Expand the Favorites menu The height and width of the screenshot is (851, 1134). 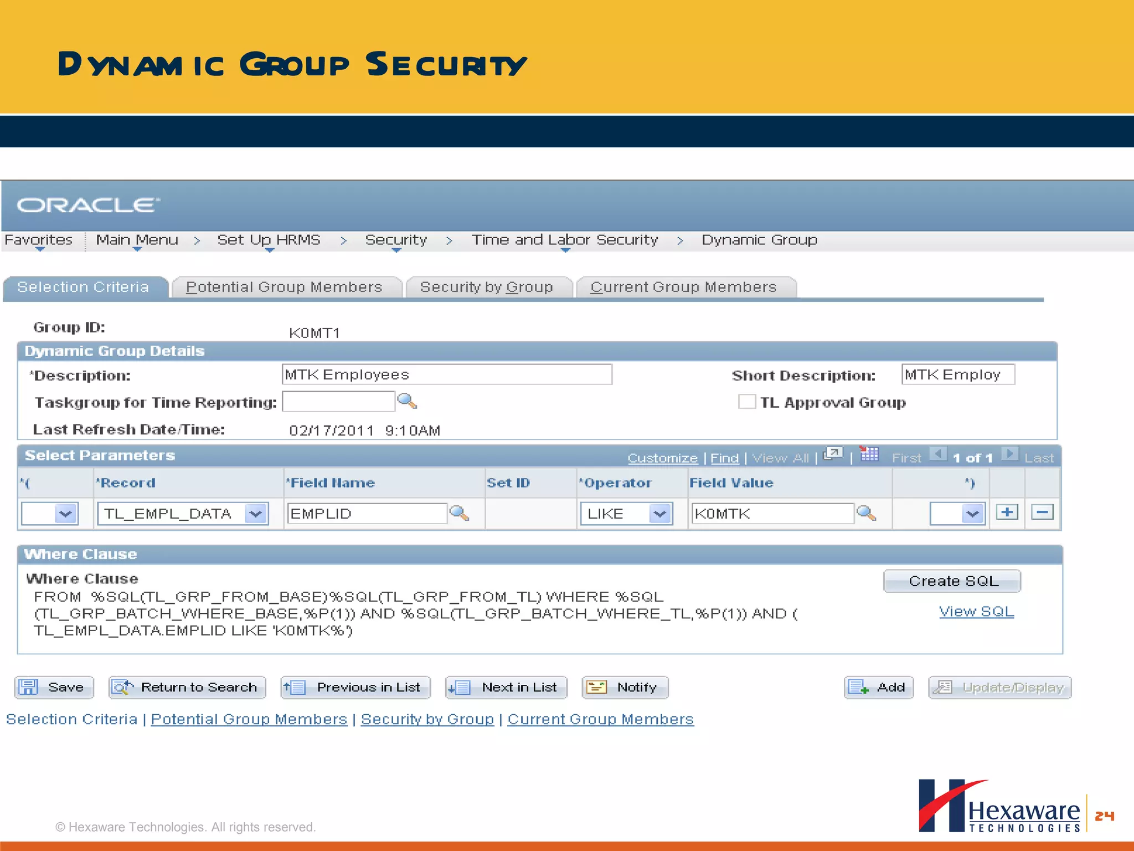[39, 240]
